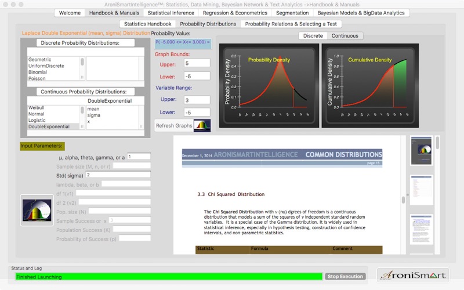The height and width of the screenshot is (290, 464).
Task: Click the Cumulative Density graph
Action: 370,85
